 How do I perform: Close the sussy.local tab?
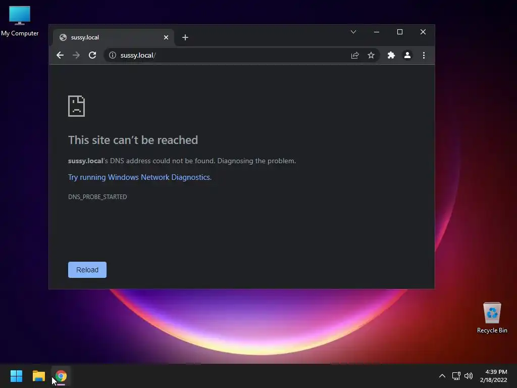tap(166, 37)
